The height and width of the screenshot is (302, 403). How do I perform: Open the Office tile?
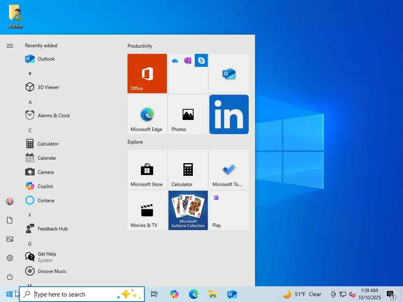pos(147,74)
